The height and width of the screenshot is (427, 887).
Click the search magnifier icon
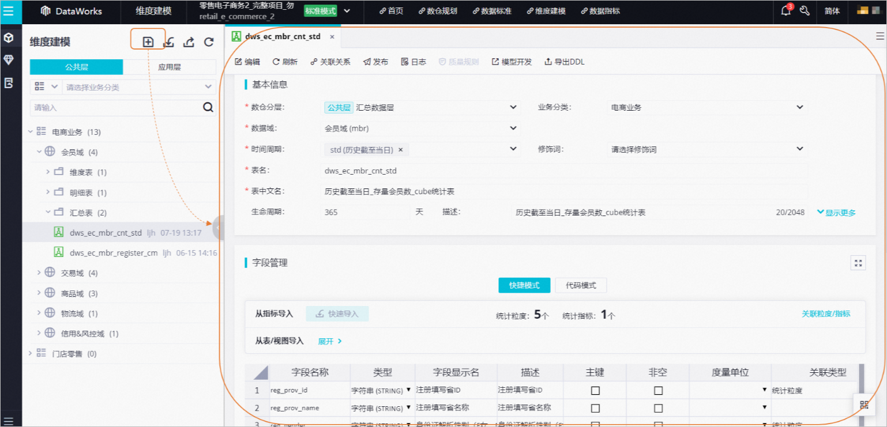pos(208,107)
